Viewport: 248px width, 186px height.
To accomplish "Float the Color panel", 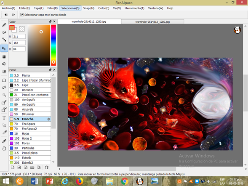I will click(x=50, y=21).
